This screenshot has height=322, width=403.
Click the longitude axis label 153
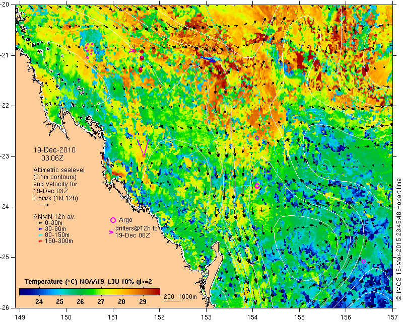pyautogui.click(x=206, y=317)
